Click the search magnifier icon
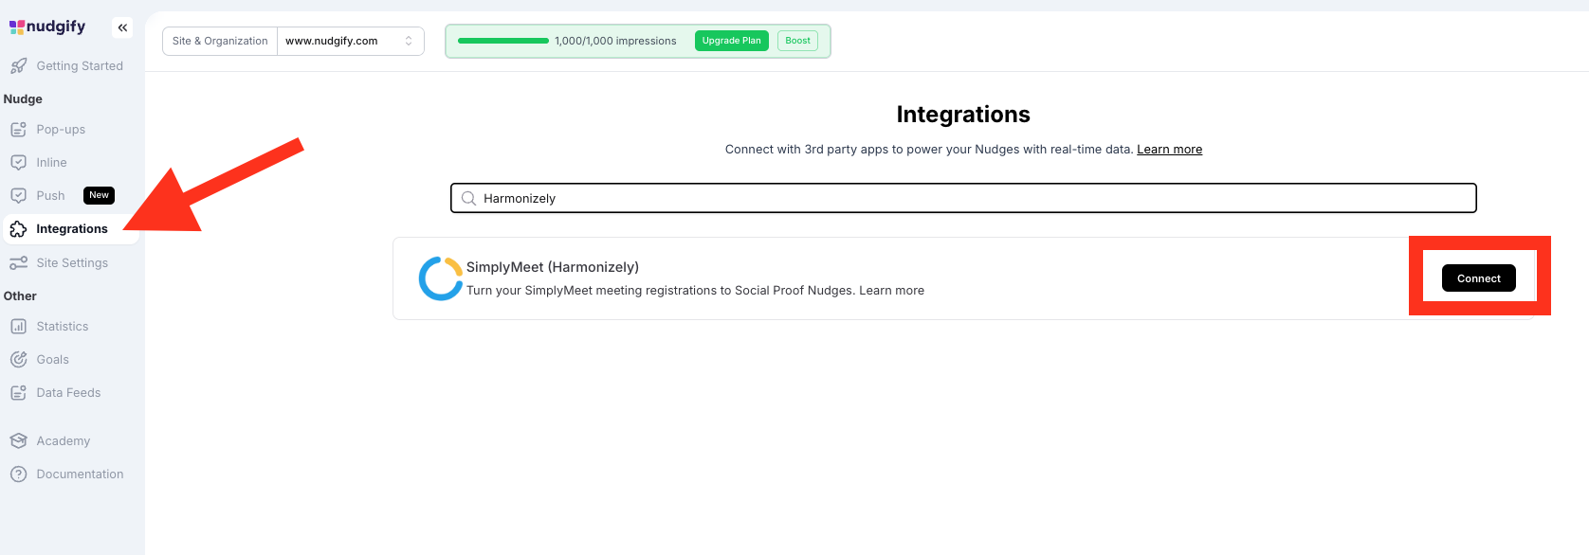 click(468, 199)
